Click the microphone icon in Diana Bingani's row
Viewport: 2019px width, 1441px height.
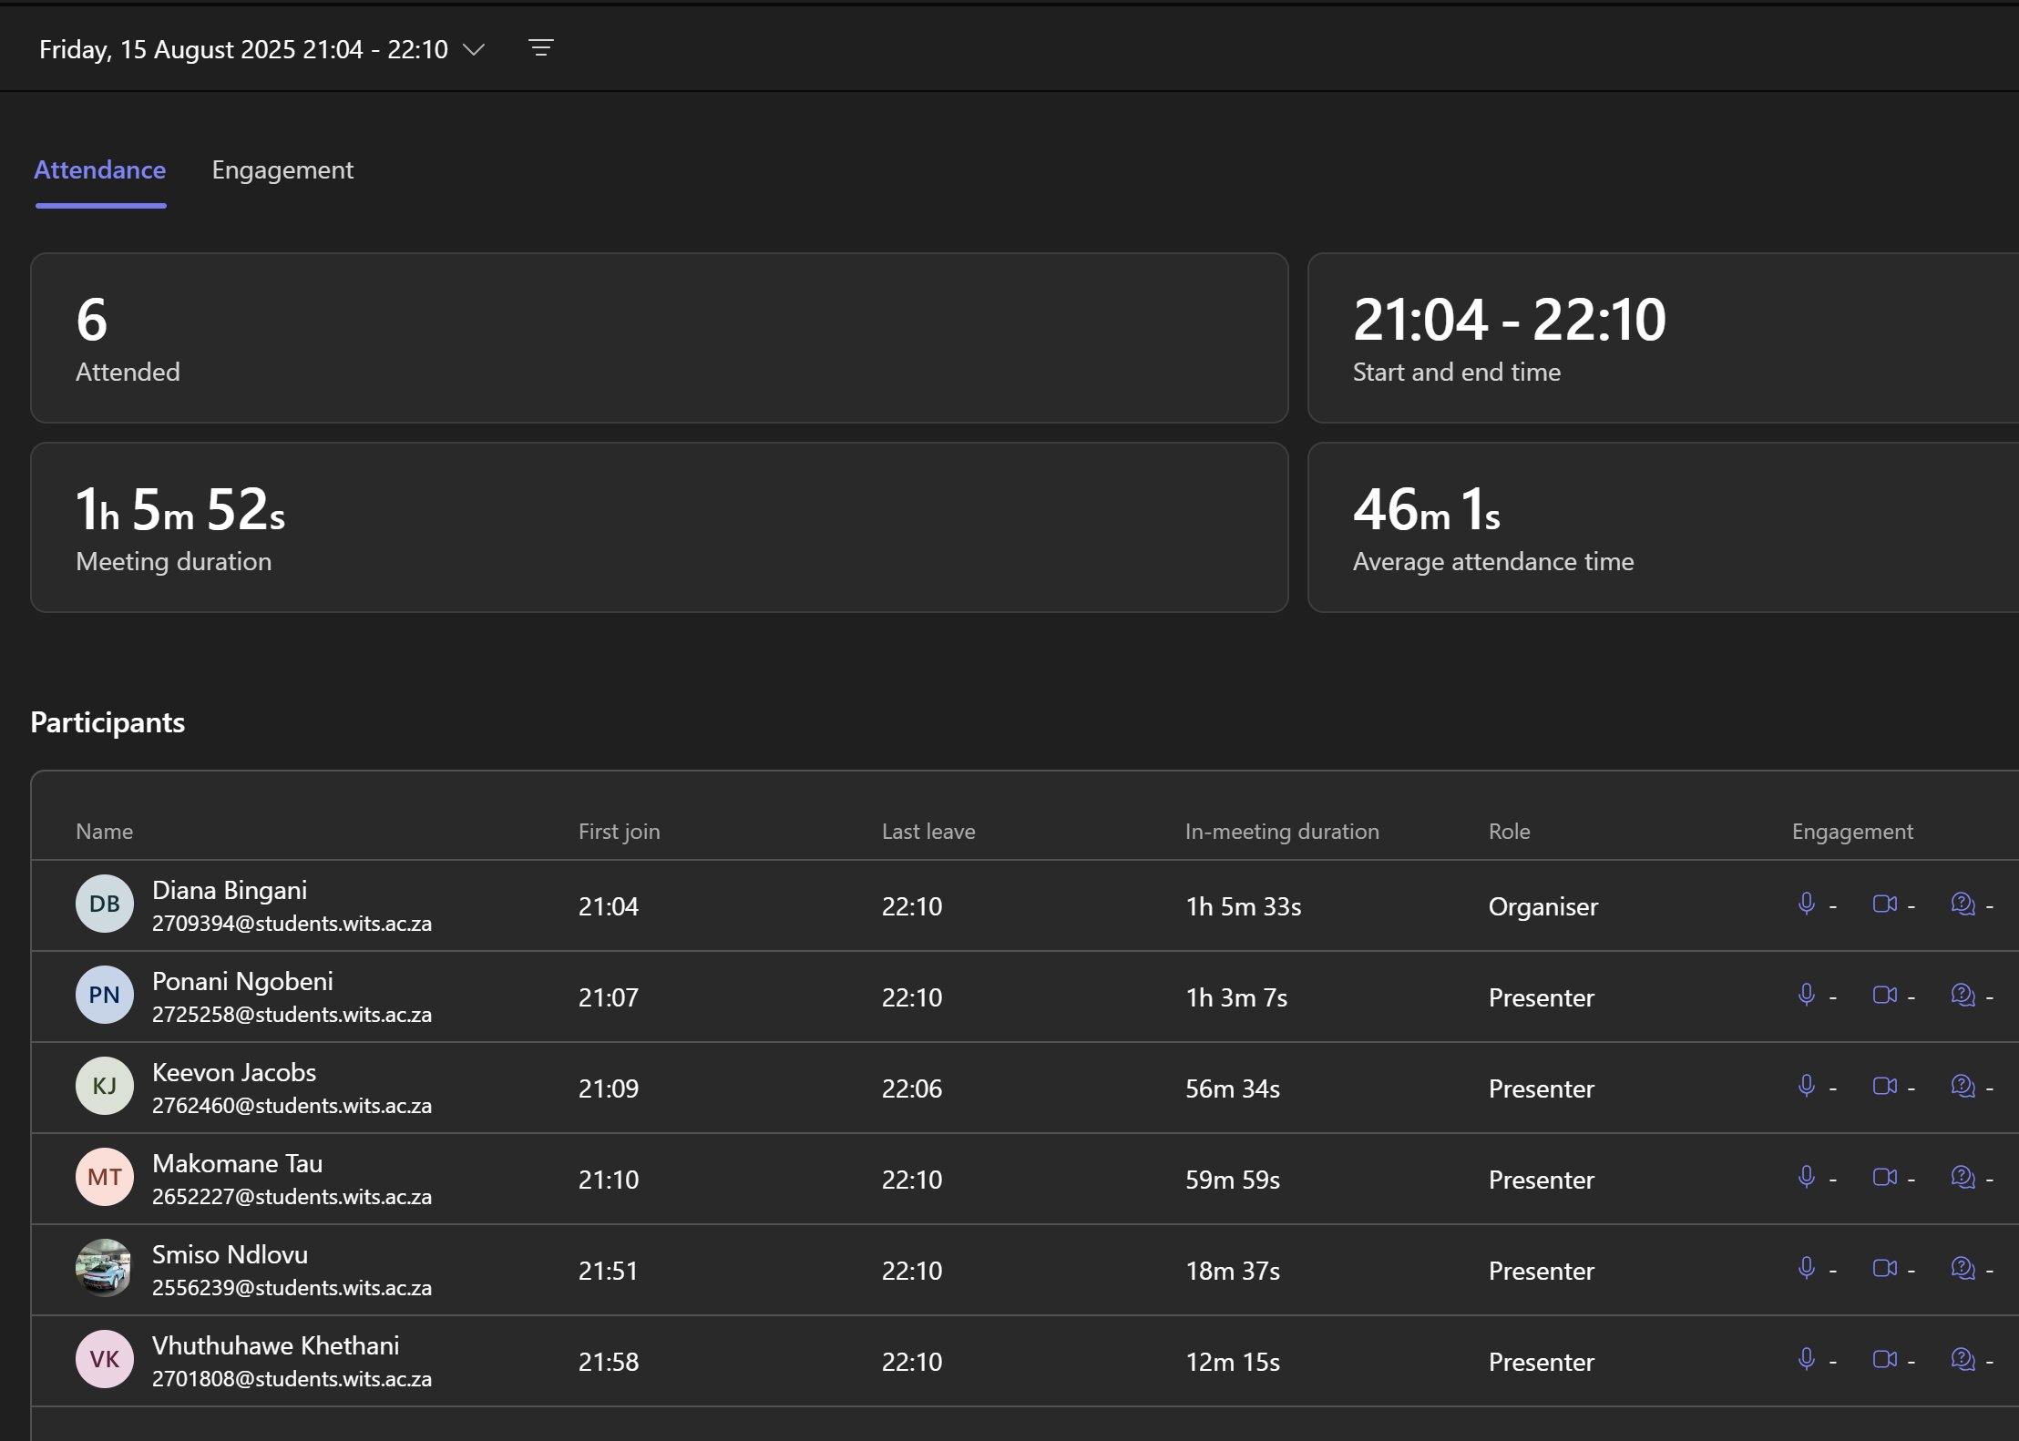[x=1808, y=904]
